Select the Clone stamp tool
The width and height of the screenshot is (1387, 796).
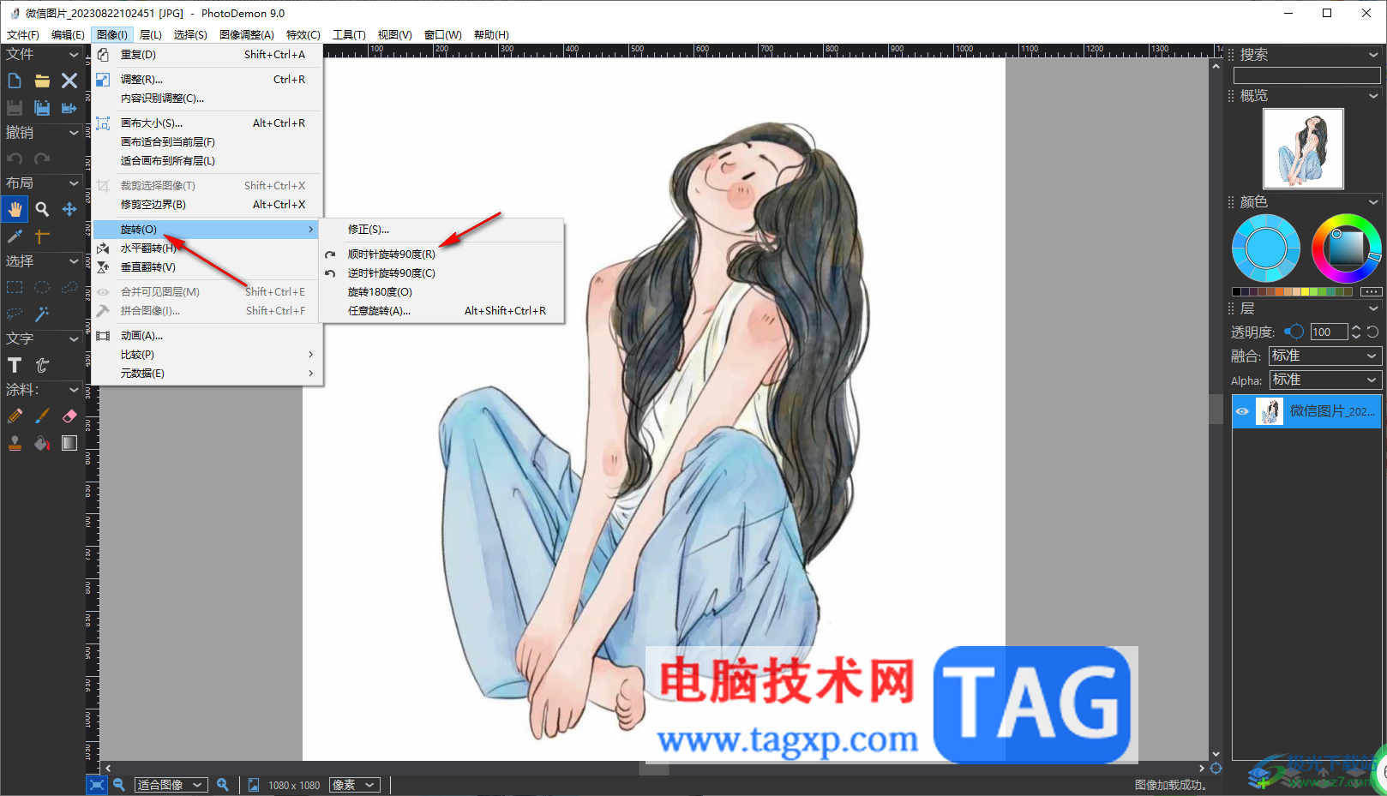(15, 443)
